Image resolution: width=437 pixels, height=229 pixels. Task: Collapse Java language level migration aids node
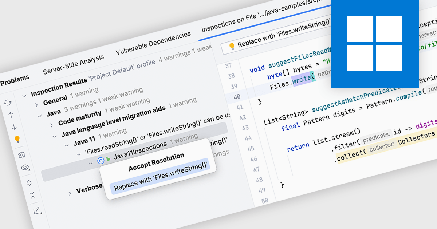point(55,137)
